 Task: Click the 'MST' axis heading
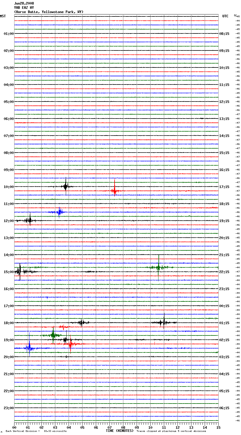(x=3, y=16)
